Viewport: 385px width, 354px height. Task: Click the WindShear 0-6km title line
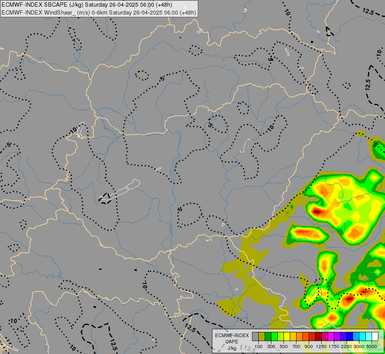pyautogui.click(x=99, y=13)
